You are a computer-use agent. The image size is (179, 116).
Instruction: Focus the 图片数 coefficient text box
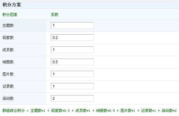tap(72, 74)
